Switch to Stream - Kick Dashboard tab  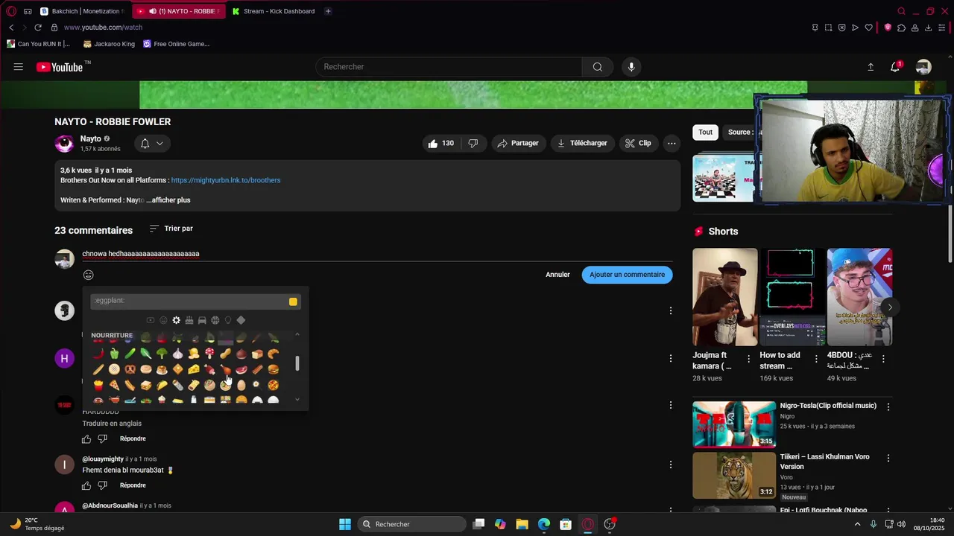point(274,11)
